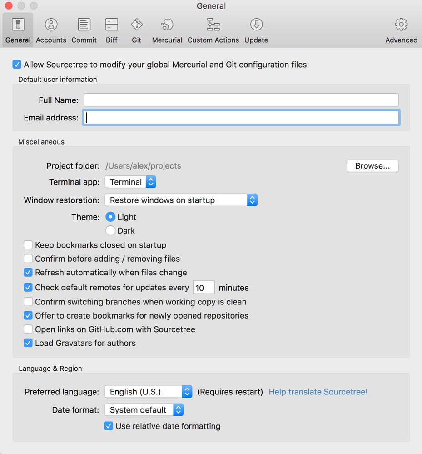
Task: Select the Light theme radio button
Action: (x=110, y=217)
